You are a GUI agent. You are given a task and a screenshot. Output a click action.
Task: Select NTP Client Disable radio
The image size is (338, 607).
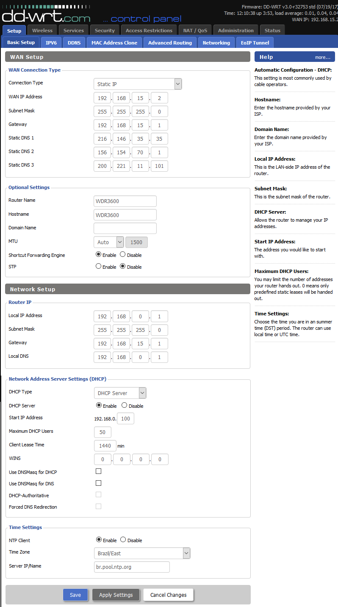[x=123, y=540]
